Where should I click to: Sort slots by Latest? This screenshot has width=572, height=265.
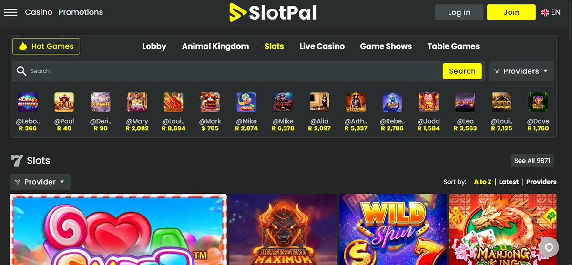tap(509, 182)
